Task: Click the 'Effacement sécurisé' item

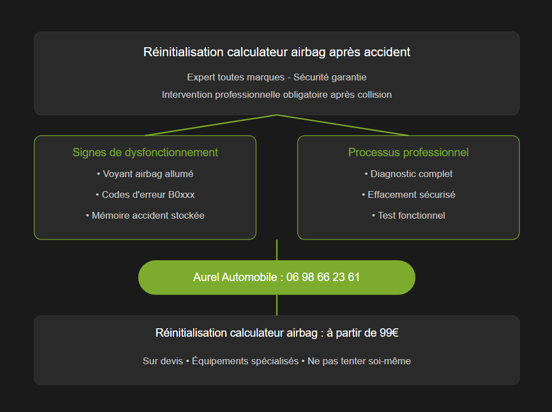Action: pos(409,194)
